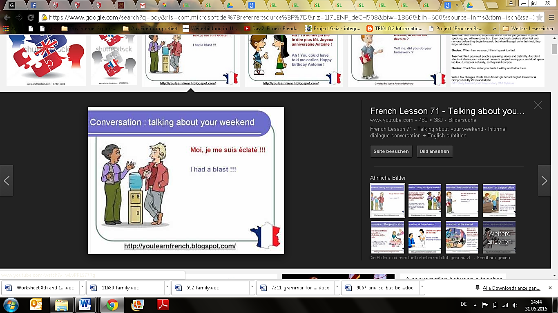
Task: Show previous image with left arrow
Action: pyautogui.click(x=7, y=181)
